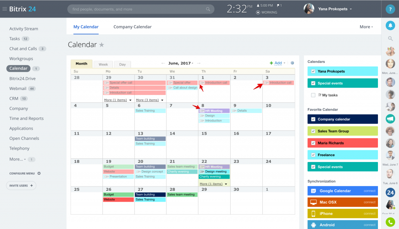399x229 pixels.
Task: Connect Mac OSX synchronization
Action: (x=369, y=202)
